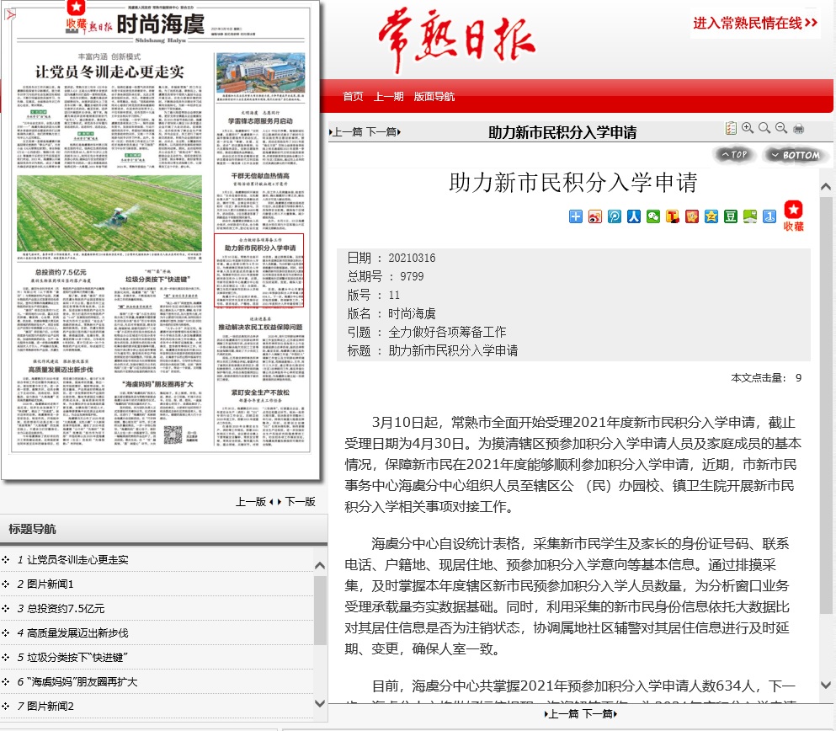The height and width of the screenshot is (731, 836).
Task: Click the blue number 1 share icon
Action: tap(769, 216)
